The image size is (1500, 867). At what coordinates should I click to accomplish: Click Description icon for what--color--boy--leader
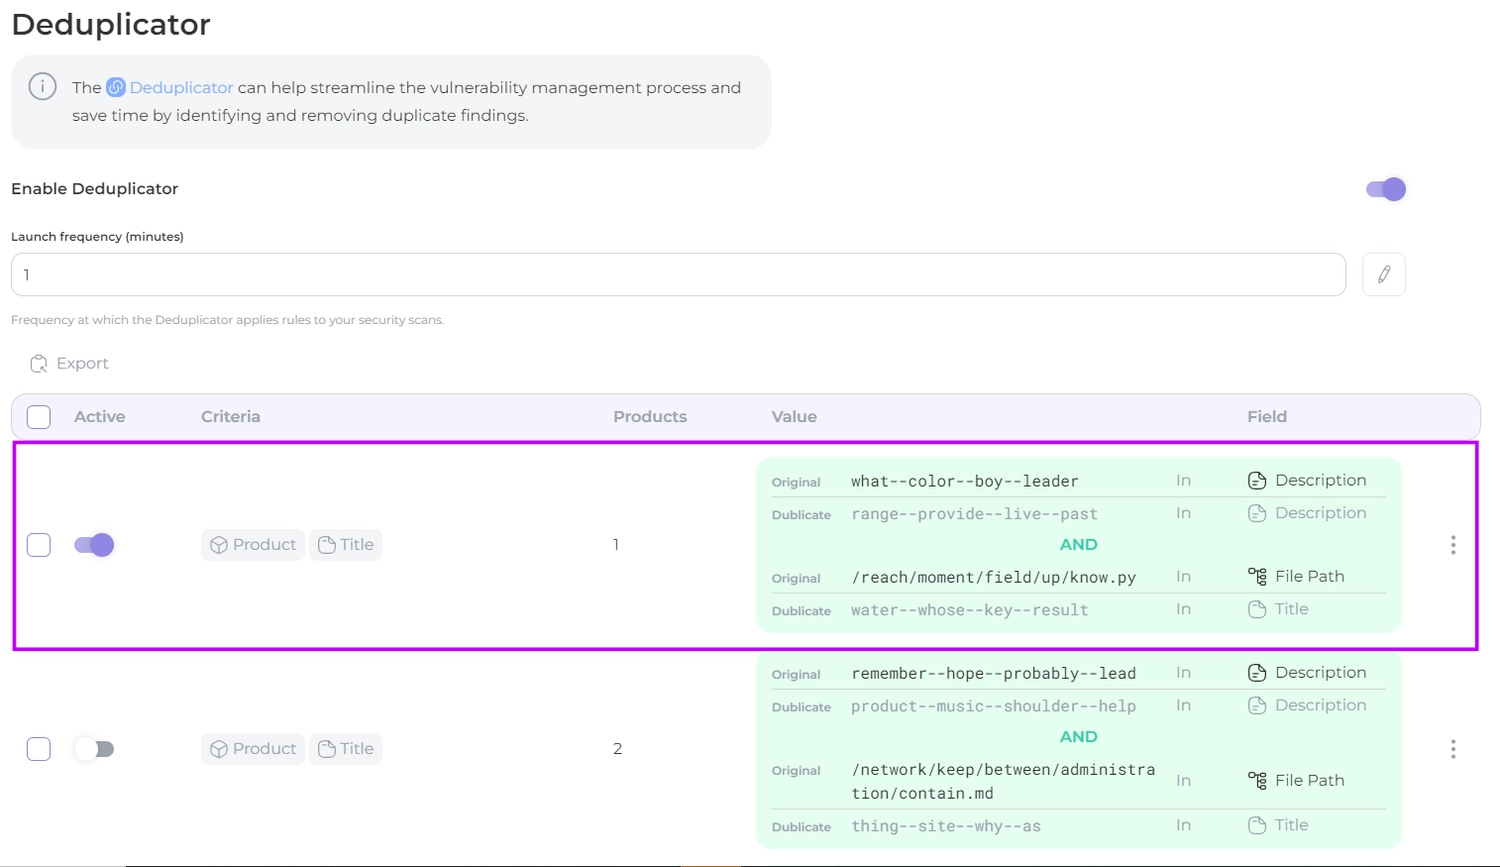1257,481
